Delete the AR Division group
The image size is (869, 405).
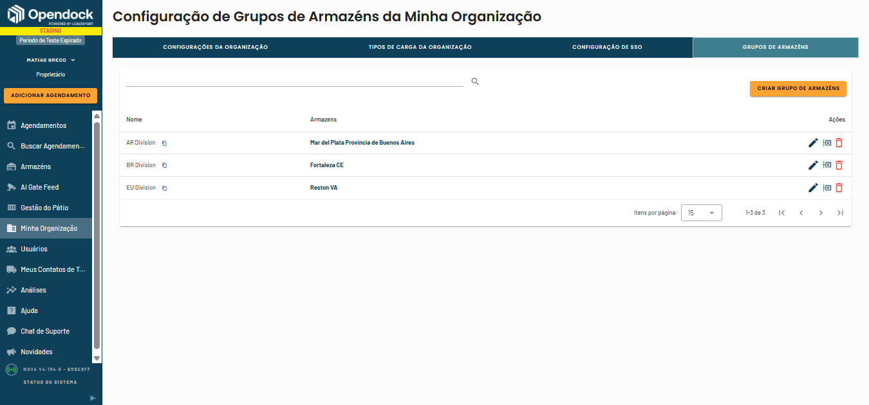tap(839, 143)
